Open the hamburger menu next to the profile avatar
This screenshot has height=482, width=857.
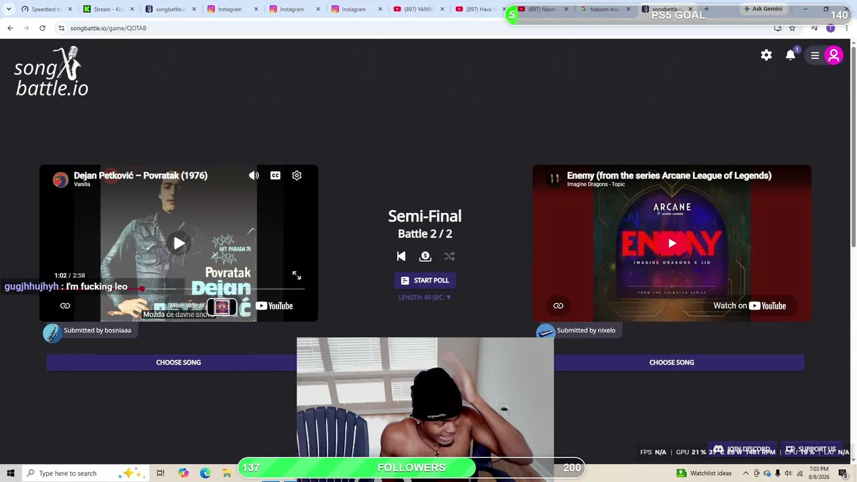click(x=815, y=56)
